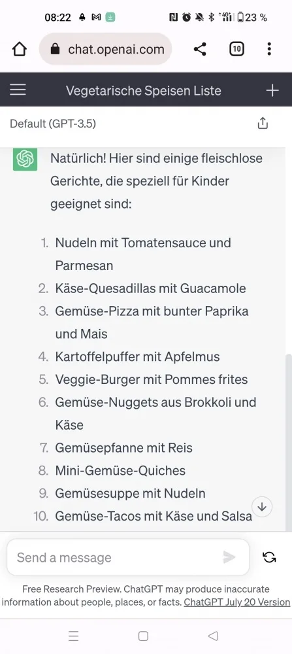This screenshot has height=654, width=292.
Task: Open the browser share icon
Action: tap(200, 49)
